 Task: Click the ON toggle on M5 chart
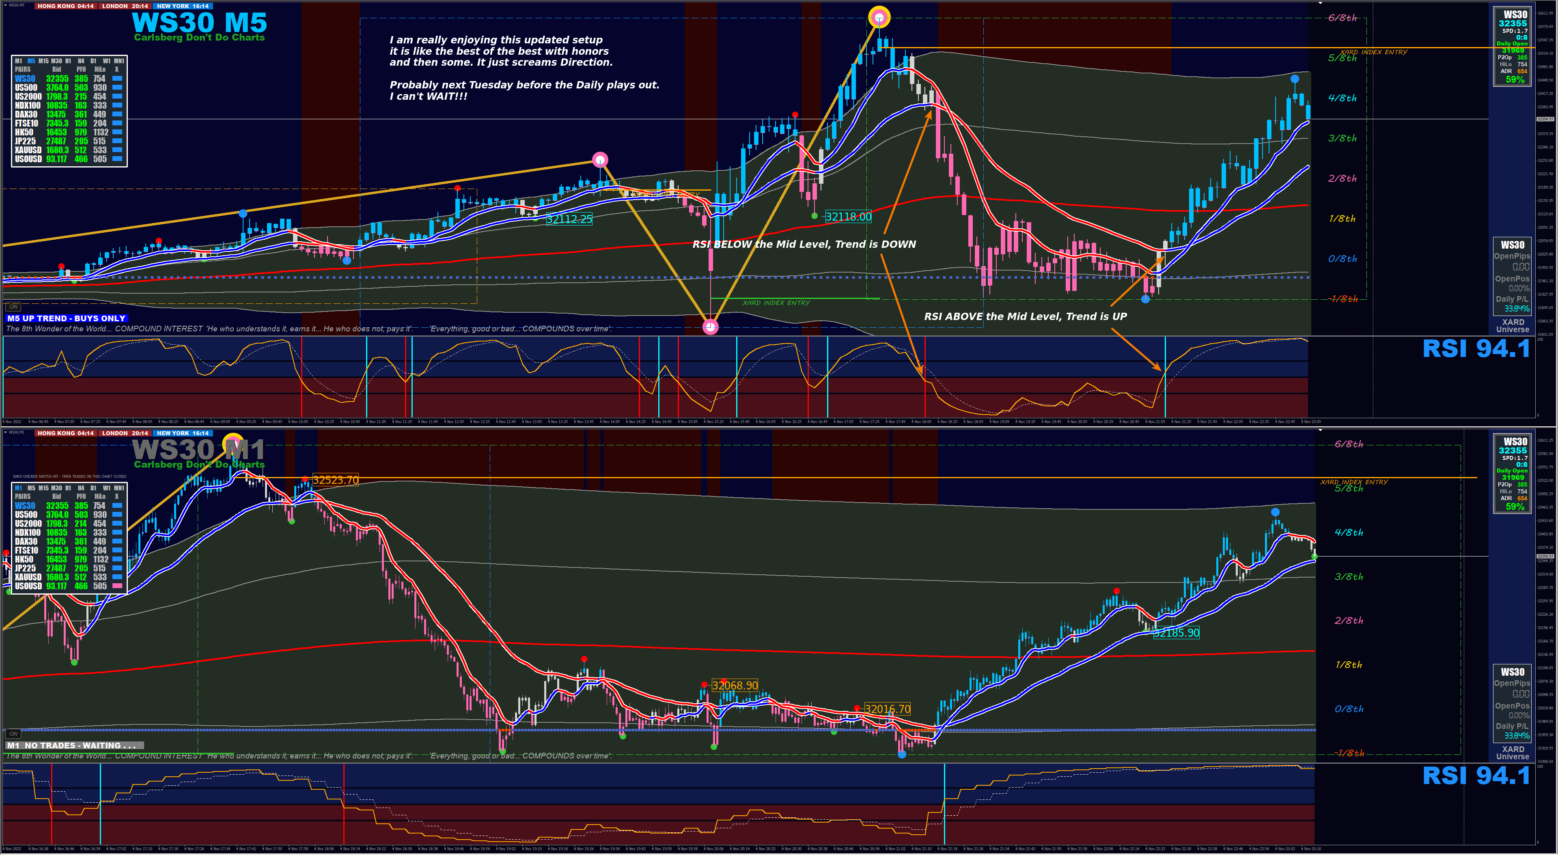click(x=13, y=307)
